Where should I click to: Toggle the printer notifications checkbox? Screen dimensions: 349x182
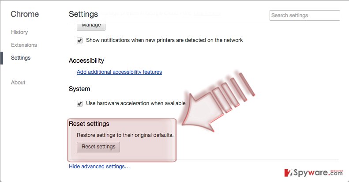[80, 40]
